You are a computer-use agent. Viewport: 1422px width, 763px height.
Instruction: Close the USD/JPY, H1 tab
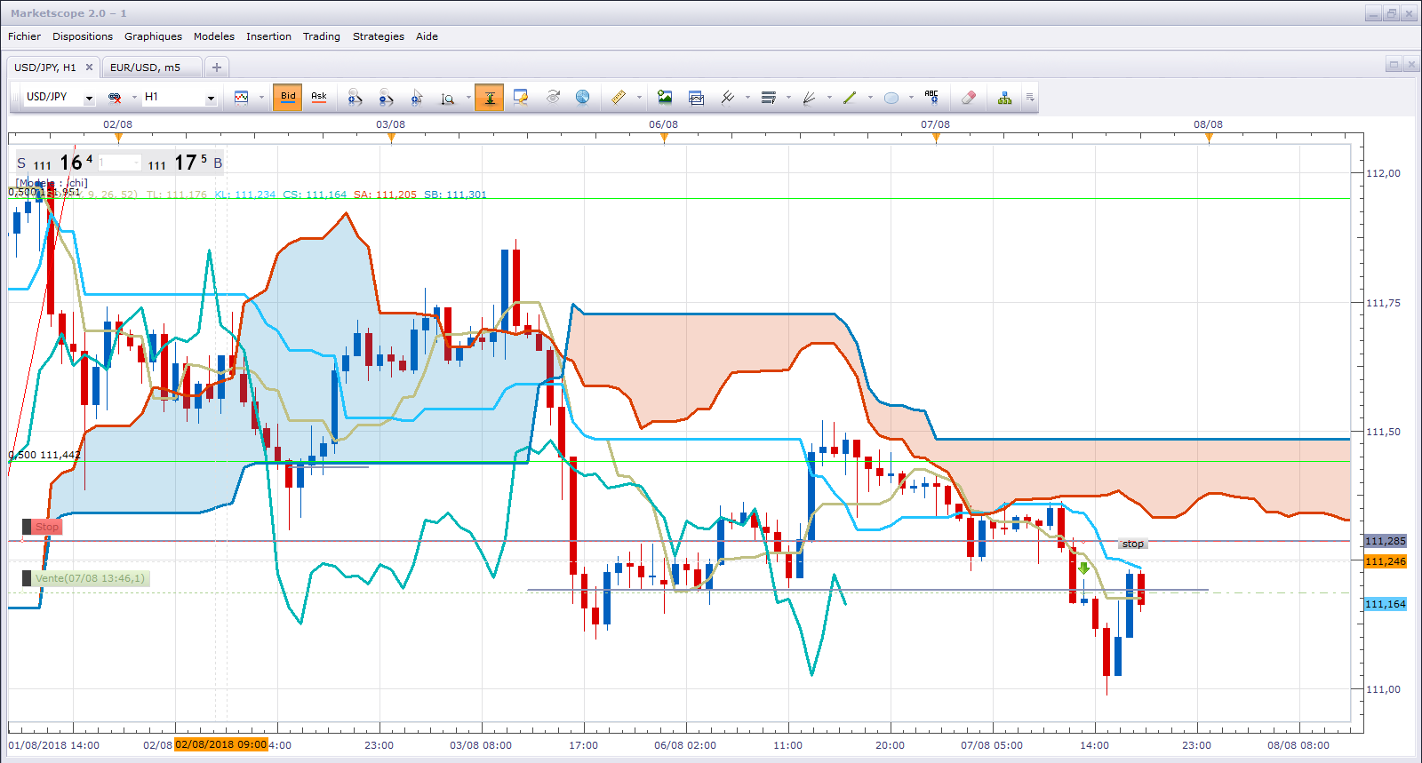(89, 68)
